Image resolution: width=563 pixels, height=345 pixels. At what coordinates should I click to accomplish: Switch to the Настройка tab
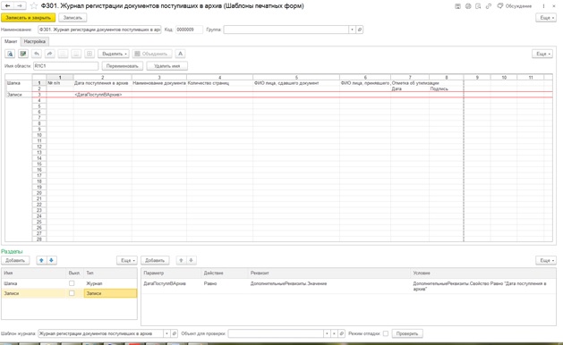click(35, 42)
